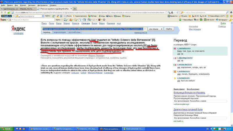Open the Файл menu
Screen dimensions: 233x131
click(3, 5)
